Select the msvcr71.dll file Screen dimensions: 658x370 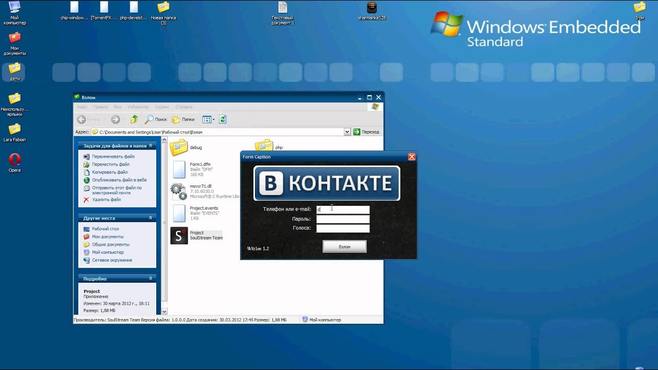tap(205, 191)
